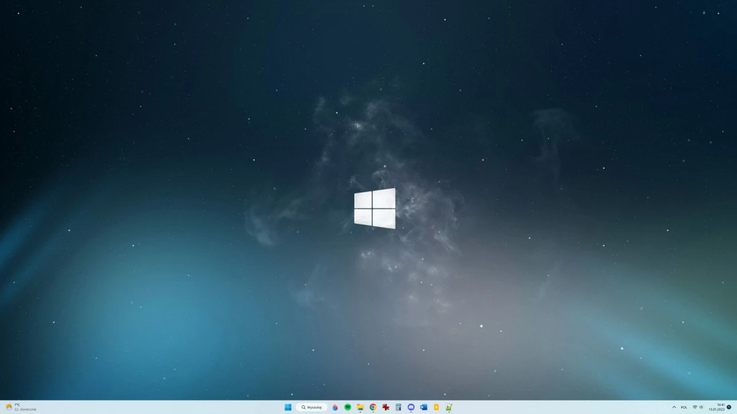This screenshot has height=414, width=737.
Task: Open the volume indicator in the tray
Action: [x=701, y=407]
